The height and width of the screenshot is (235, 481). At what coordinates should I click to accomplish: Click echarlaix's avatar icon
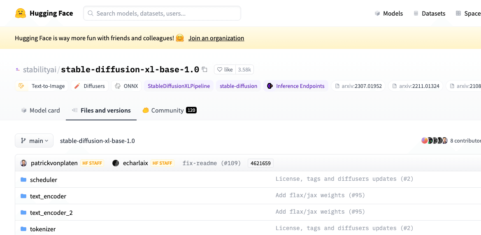[x=116, y=163]
